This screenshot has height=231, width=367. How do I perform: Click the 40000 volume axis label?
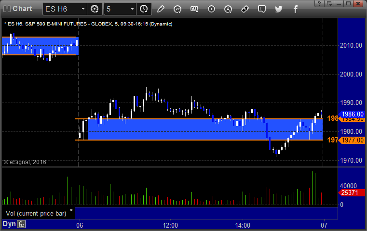point(348,186)
